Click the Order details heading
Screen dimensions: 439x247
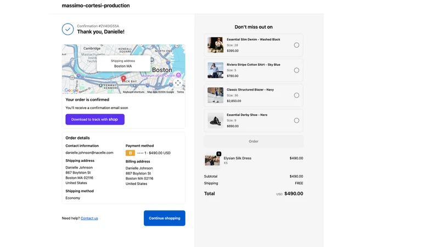(77, 138)
